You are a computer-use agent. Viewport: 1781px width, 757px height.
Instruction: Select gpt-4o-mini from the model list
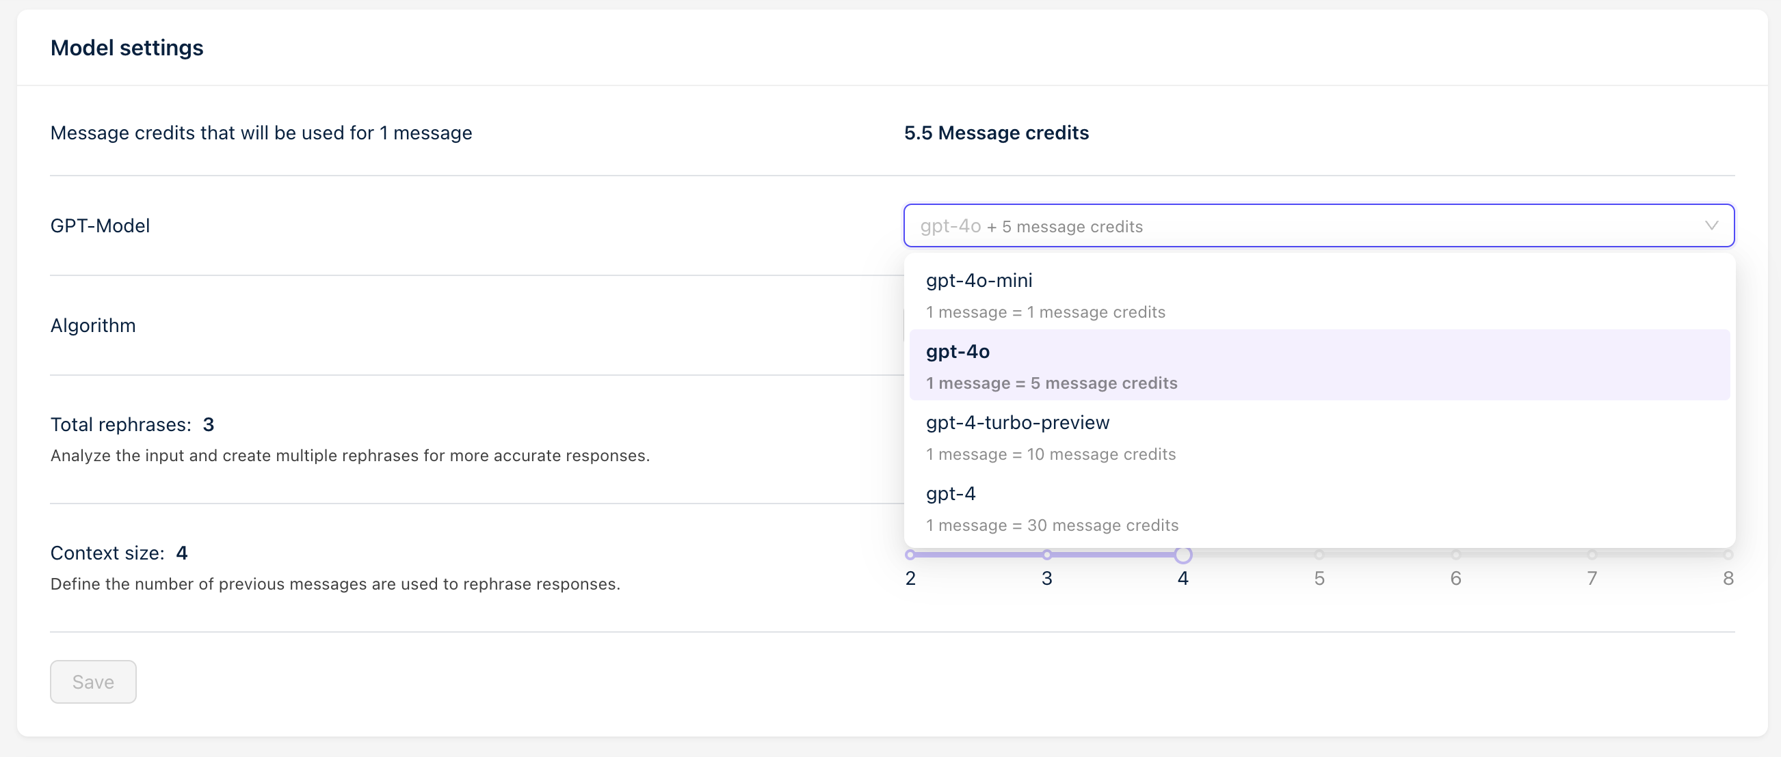click(x=1319, y=294)
